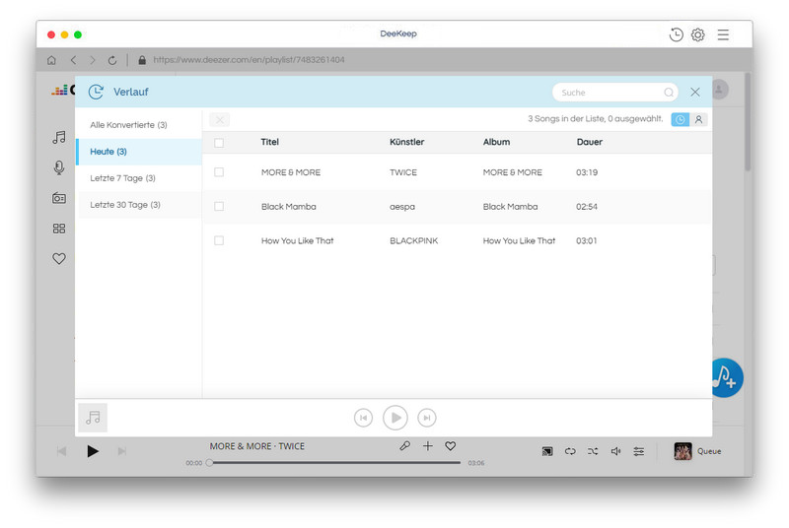Screen dimensions: 789x528
Task: Skip to previous track in Verlauf player
Action: [363, 418]
